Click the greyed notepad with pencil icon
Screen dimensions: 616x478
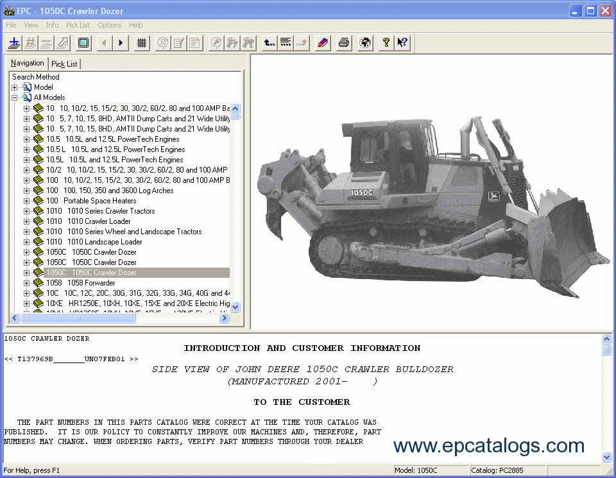click(179, 43)
